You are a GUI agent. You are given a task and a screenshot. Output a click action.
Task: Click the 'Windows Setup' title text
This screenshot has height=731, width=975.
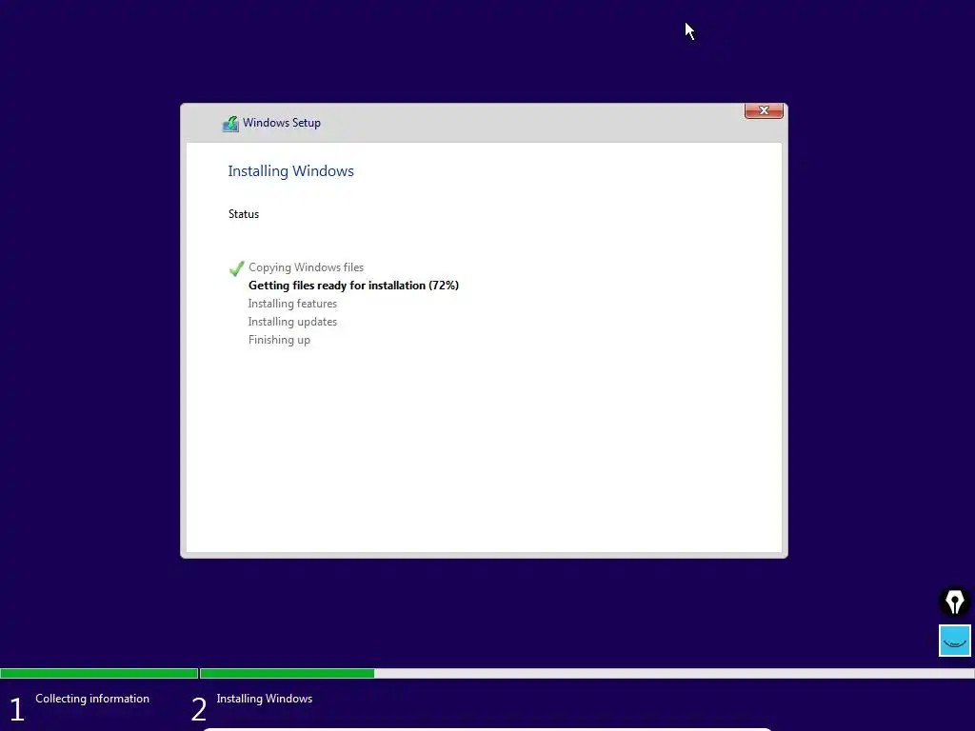pos(281,123)
